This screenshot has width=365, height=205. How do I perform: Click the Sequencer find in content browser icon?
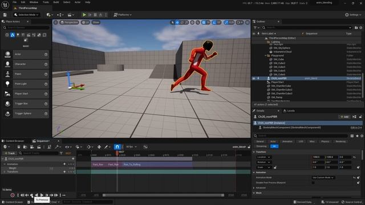click(x=25, y=147)
